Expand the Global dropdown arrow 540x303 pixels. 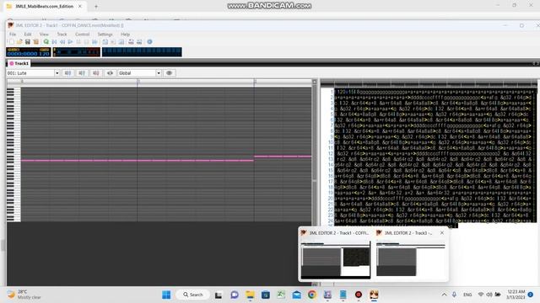159,73
